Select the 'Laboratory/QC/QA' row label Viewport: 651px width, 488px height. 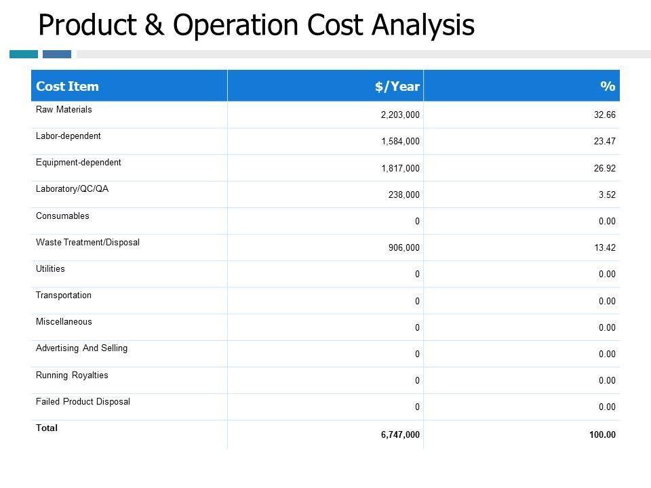(x=72, y=189)
